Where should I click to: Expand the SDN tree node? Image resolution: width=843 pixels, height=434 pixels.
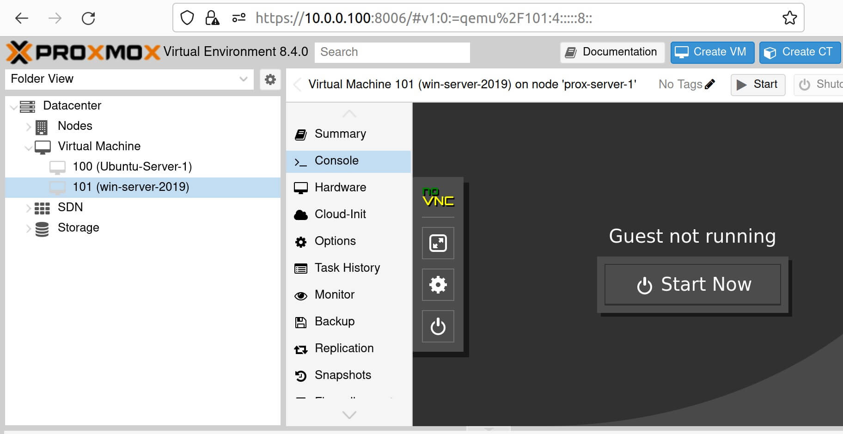pos(29,208)
